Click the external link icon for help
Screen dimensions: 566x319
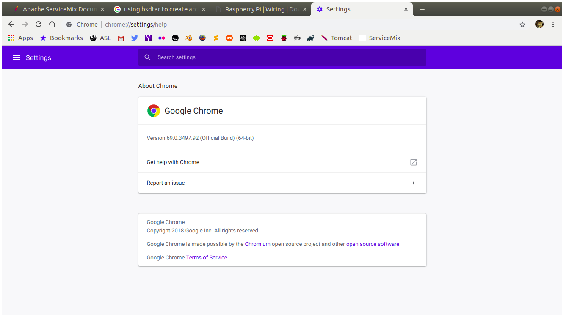pyautogui.click(x=414, y=162)
